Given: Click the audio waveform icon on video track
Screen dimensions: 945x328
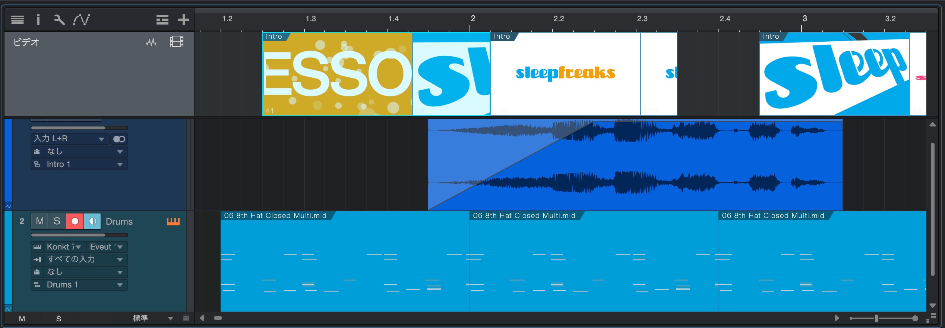Looking at the screenshot, I should (x=151, y=42).
